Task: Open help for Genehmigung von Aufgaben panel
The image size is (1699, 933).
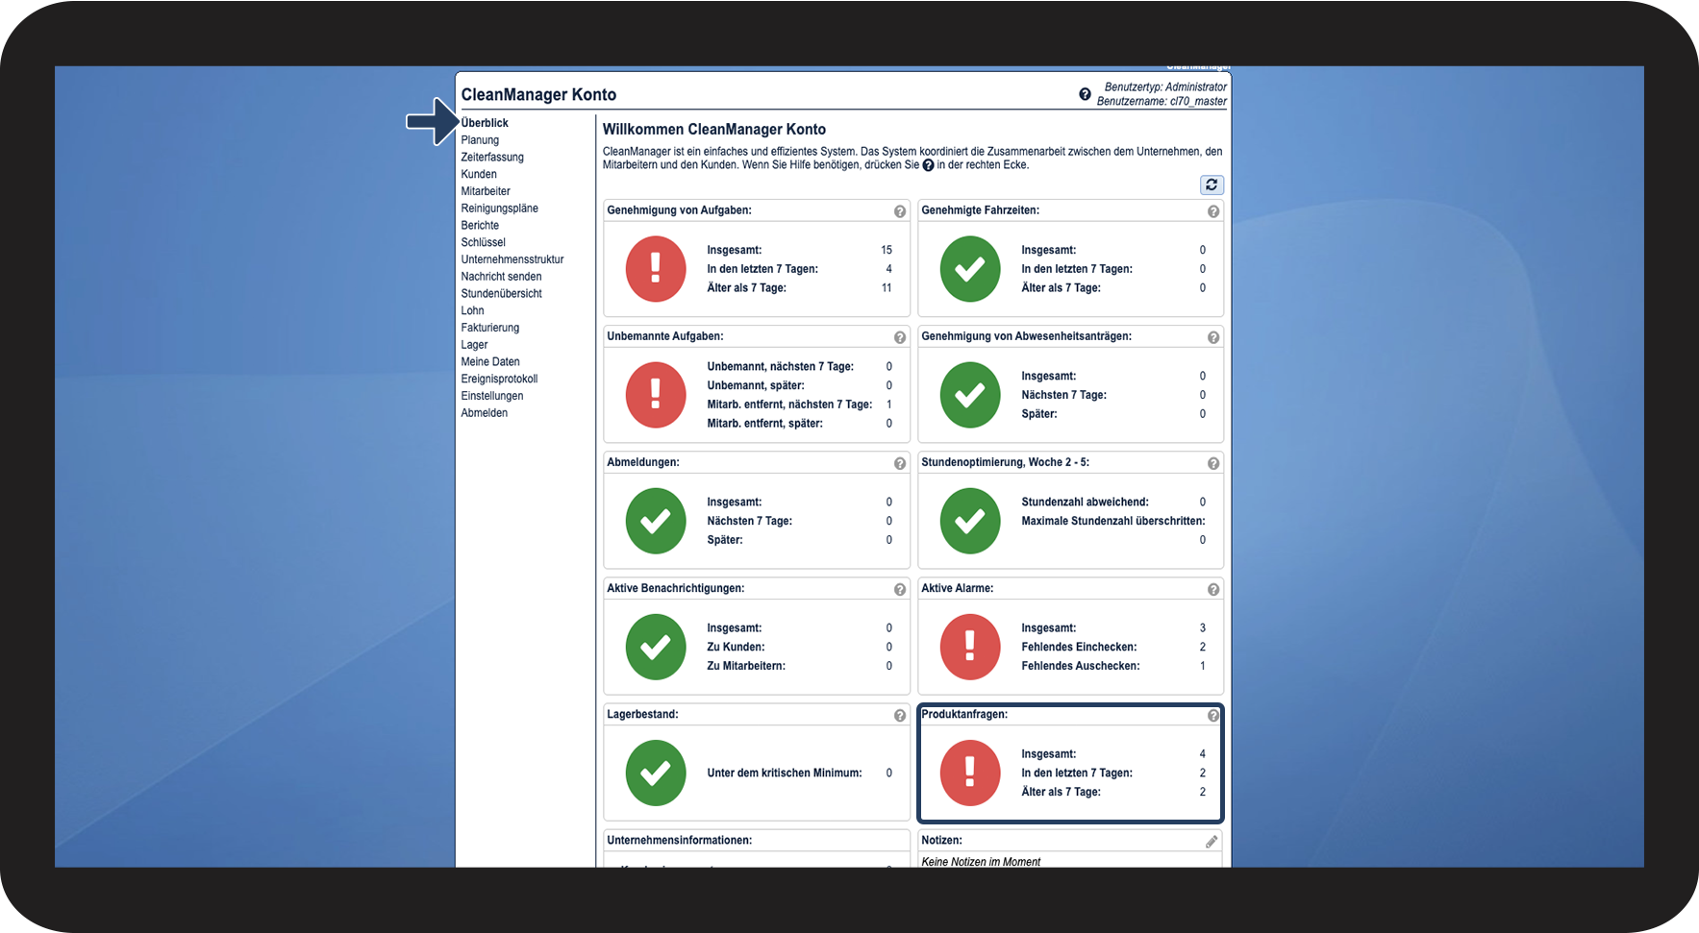Action: tap(900, 211)
